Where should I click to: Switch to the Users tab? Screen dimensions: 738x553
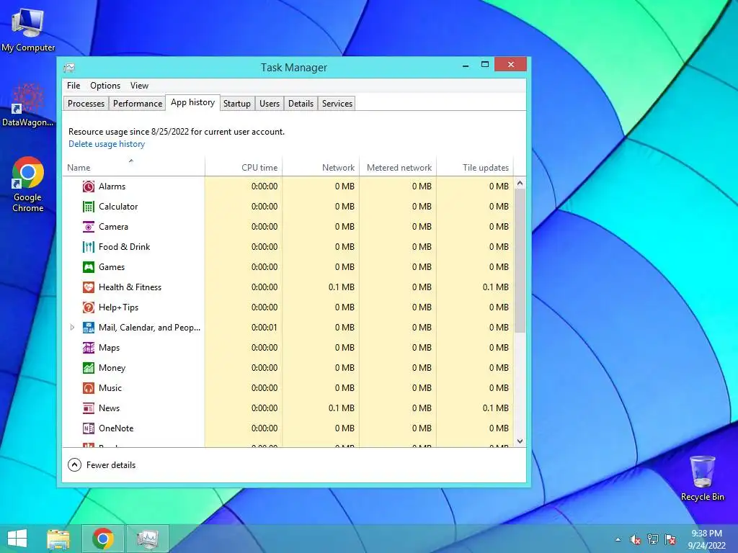point(270,104)
